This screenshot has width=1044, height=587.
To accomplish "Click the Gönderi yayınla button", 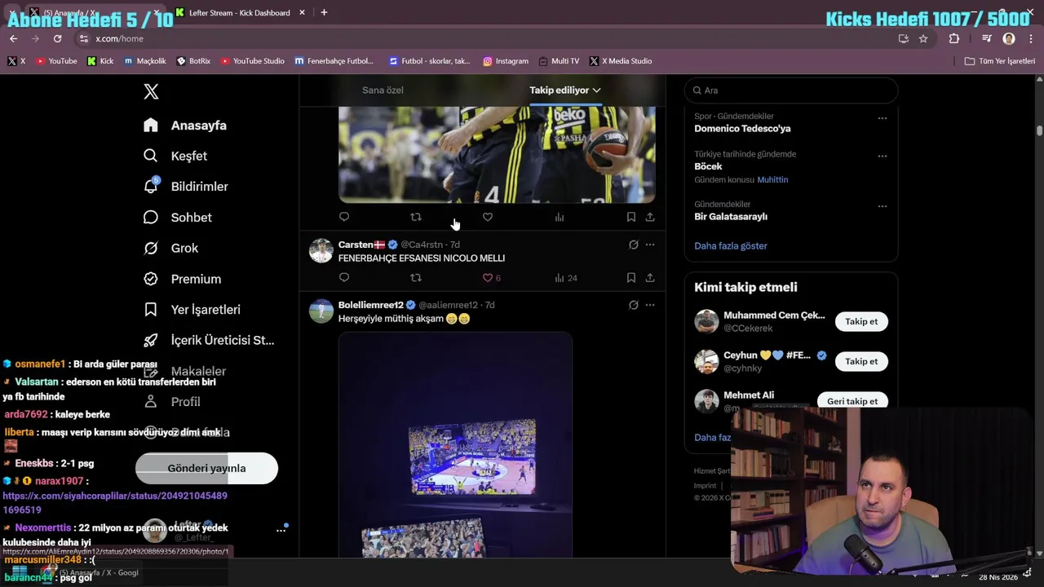I will (206, 468).
